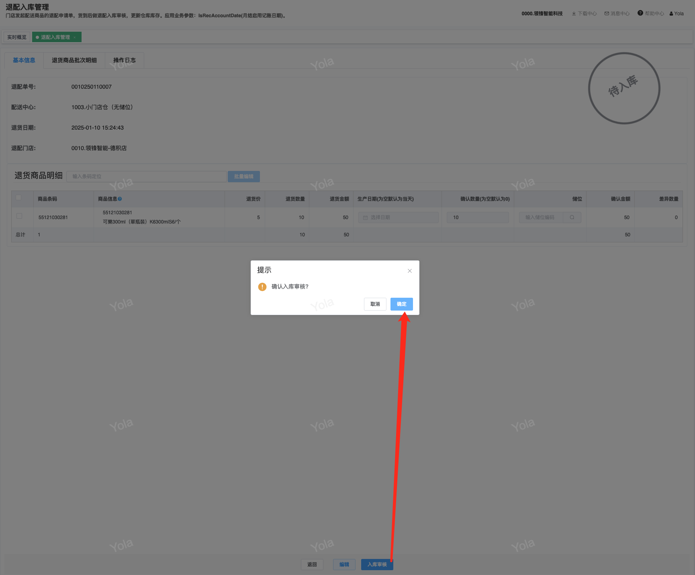The image size is (695, 575).
Task: Toggle the select-all checkbox in table header
Action: tap(18, 197)
